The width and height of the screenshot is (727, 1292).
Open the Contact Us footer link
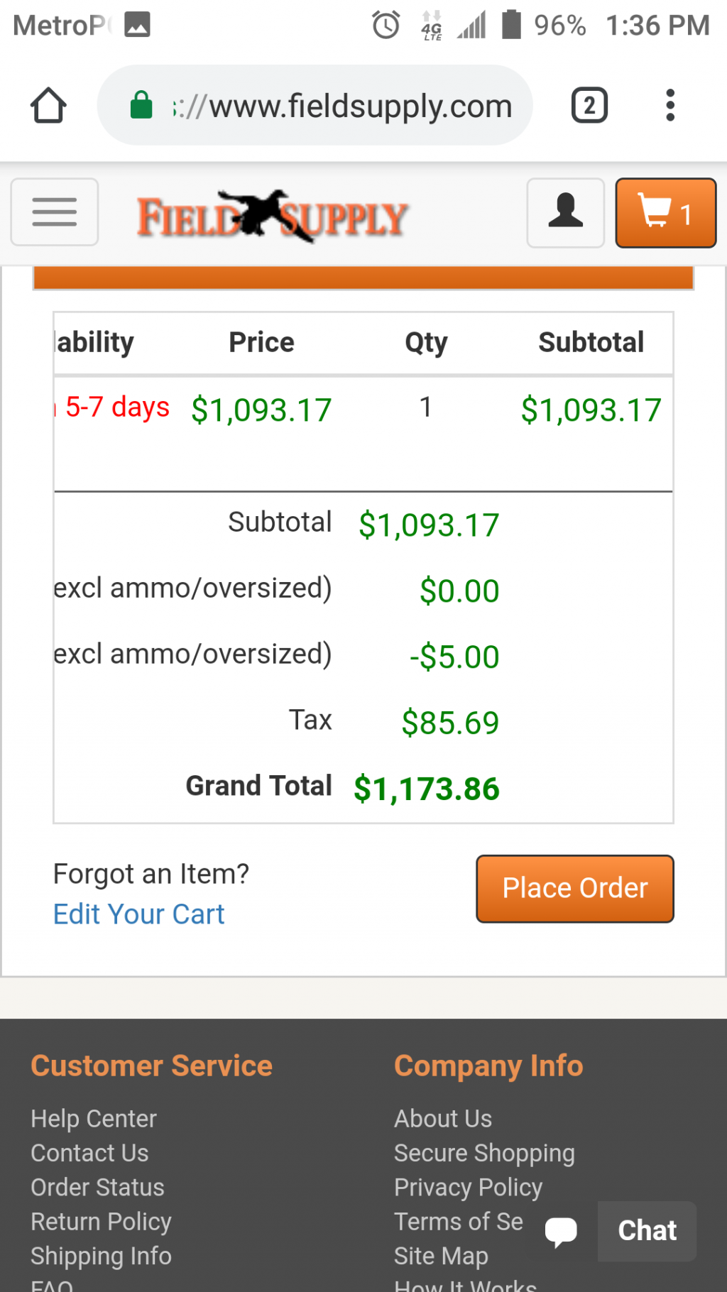pos(90,1153)
